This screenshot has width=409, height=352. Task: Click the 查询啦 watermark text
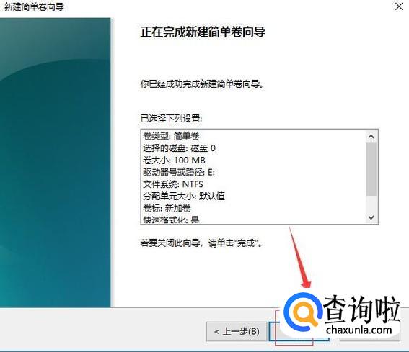point(361,310)
